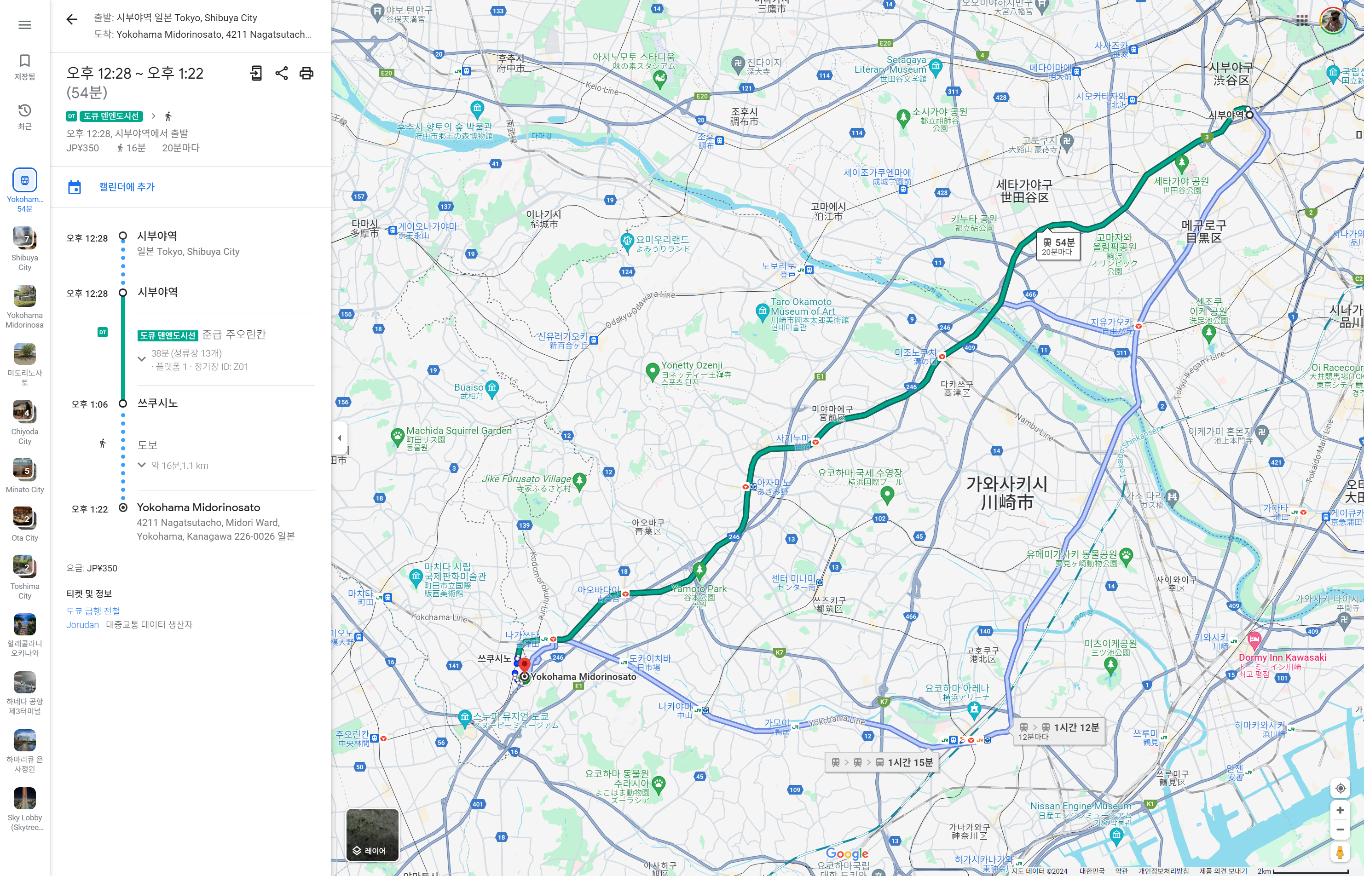
Task: Select the 1시간 15분 alternative route label
Action: point(882,762)
